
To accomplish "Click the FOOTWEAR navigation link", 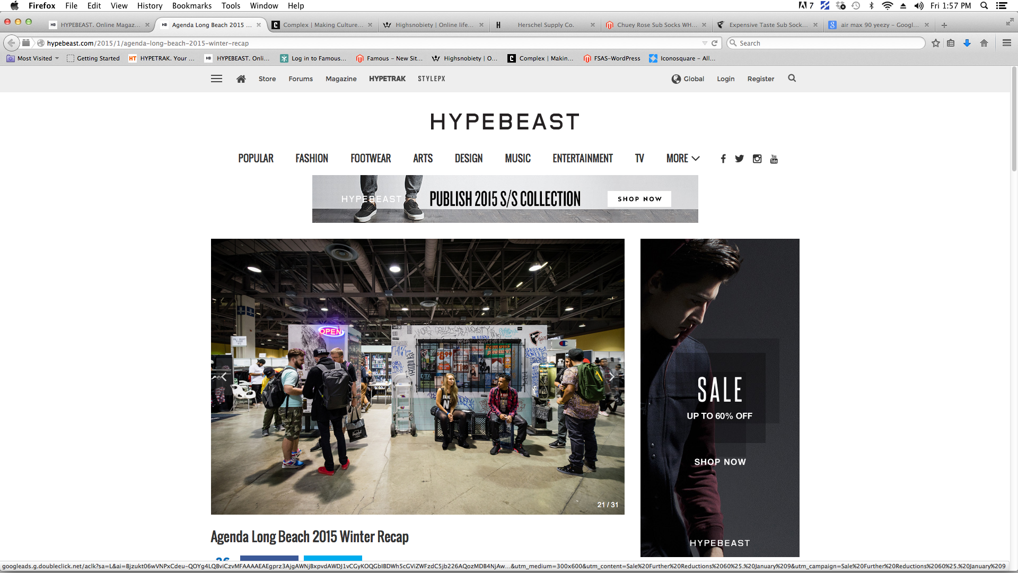I will 371,158.
